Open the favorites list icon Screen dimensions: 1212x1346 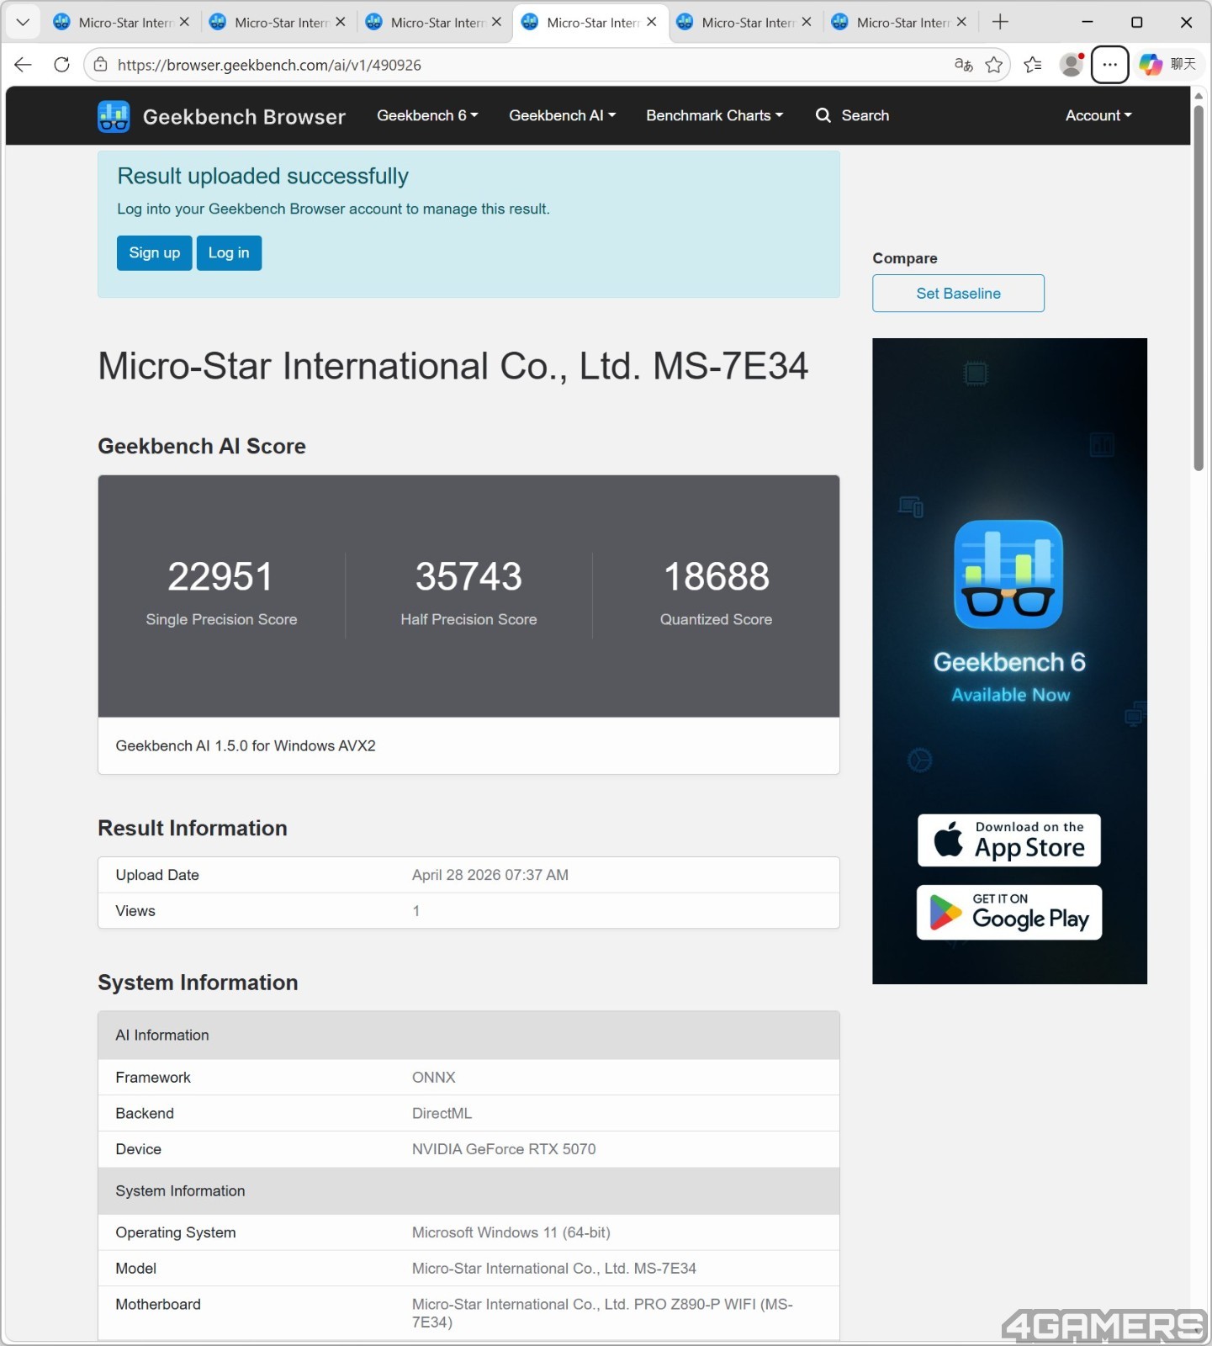[x=1033, y=65]
